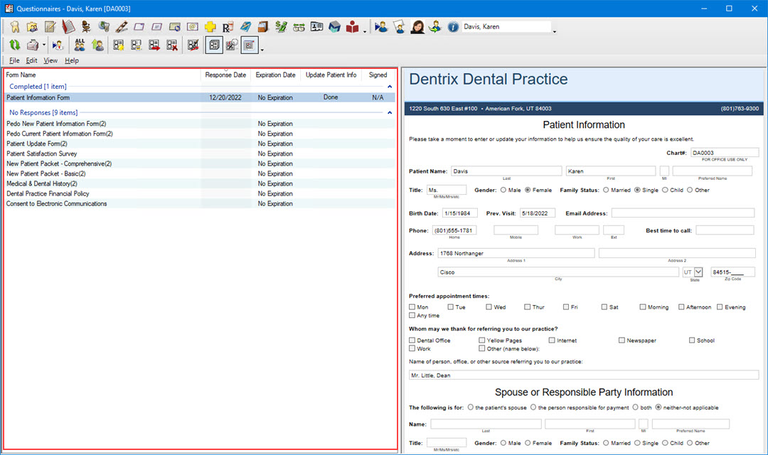The width and height of the screenshot is (768, 455).
Task: Collapse the No Responses group
Action: click(389, 112)
